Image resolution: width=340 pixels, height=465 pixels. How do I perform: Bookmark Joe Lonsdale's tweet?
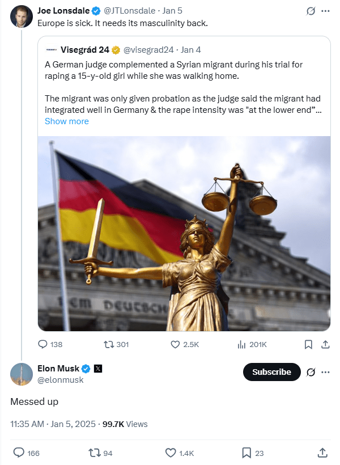tap(308, 344)
